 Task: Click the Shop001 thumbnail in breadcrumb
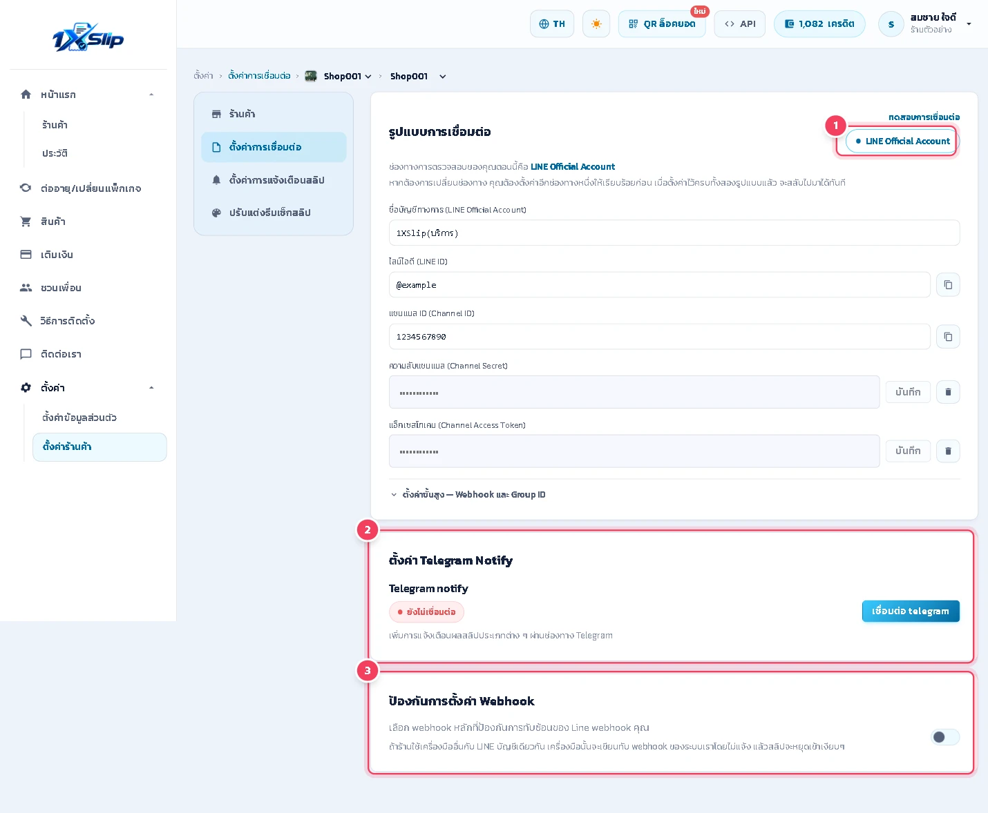pos(311,76)
